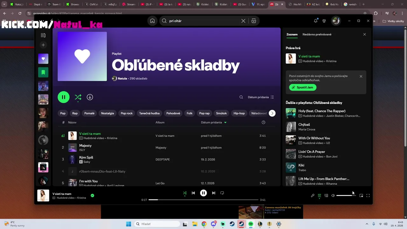Open the Browse icon next to search

tap(254, 21)
